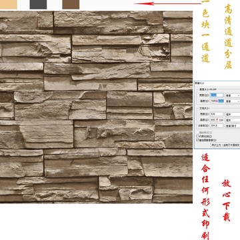Click the red arrow pointing to swatches
Image resolution: width=240 pixels, height=240 pixels.
pos(167,3)
